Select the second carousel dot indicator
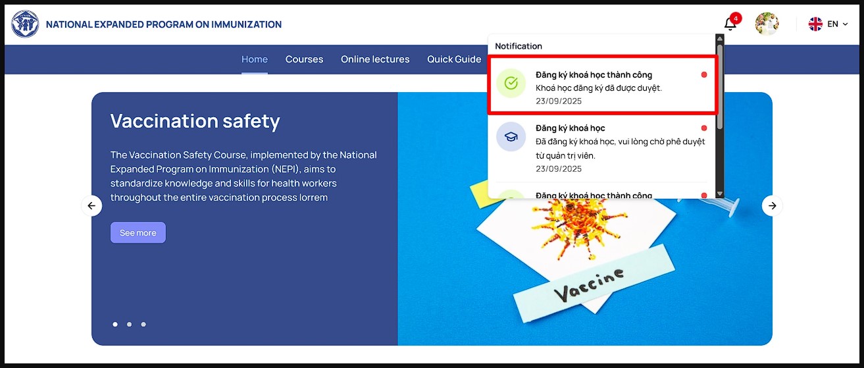864x368 pixels. [x=129, y=325]
